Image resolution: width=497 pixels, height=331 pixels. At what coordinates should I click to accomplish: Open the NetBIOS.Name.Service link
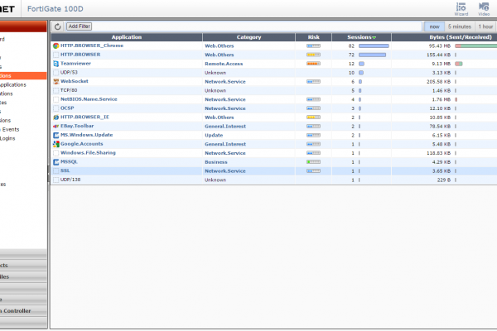(x=89, y=99)
